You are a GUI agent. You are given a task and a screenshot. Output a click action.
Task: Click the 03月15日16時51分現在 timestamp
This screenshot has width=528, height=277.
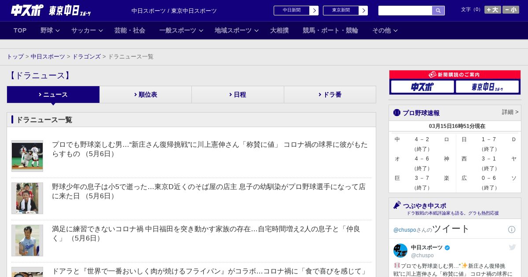457,126
